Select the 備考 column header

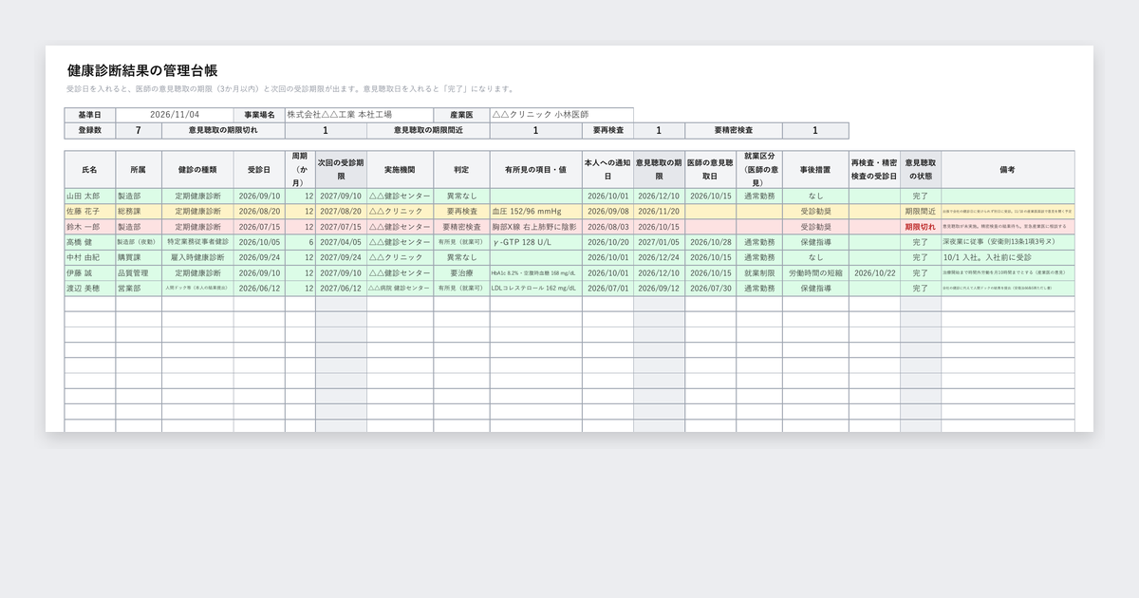pyautogui.click(x=1008, y=170)
